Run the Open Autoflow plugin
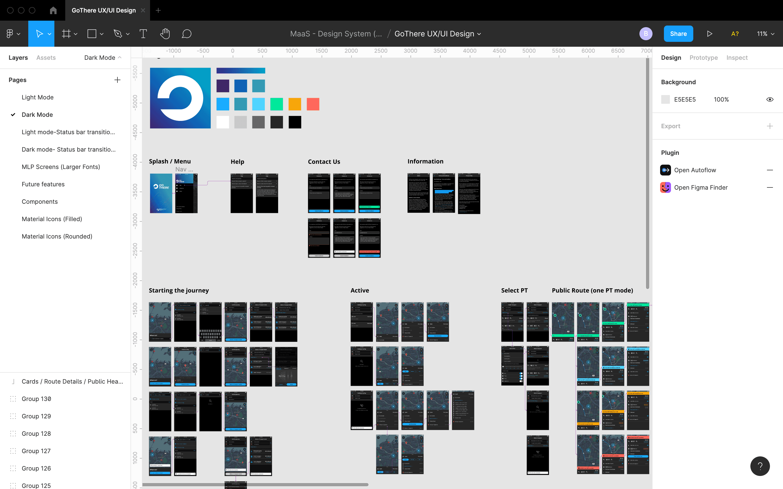 pyautogui.click(x=695, y=170)
